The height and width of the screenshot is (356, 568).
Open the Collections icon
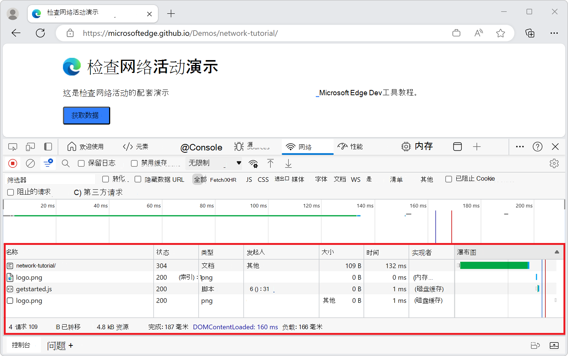530,33
